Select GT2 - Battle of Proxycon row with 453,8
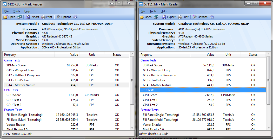 [x=203, y=75]
